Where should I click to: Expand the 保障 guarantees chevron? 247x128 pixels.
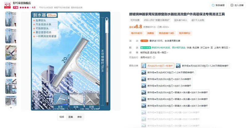click(x=167, y=52)
